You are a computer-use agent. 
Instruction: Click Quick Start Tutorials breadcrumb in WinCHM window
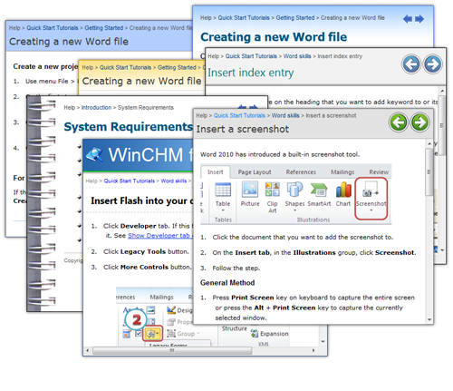[x=130, y=181]
